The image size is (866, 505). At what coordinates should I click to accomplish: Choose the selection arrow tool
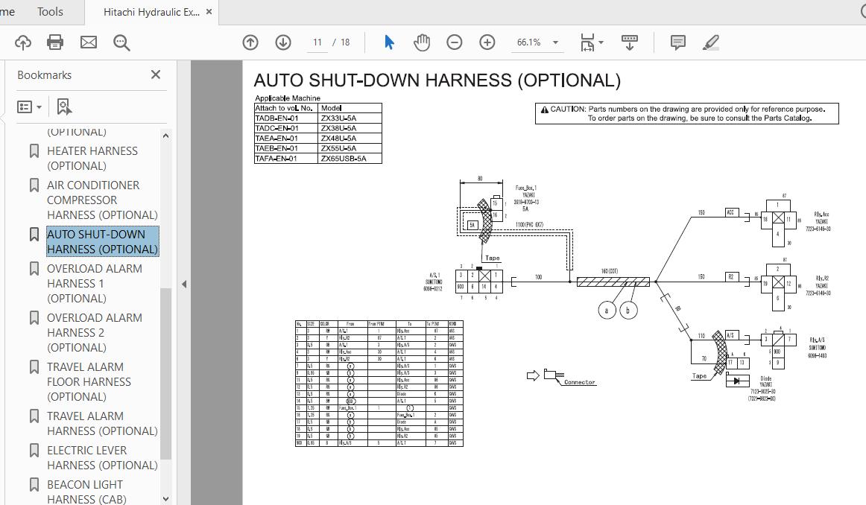click(x=389, y=42)
